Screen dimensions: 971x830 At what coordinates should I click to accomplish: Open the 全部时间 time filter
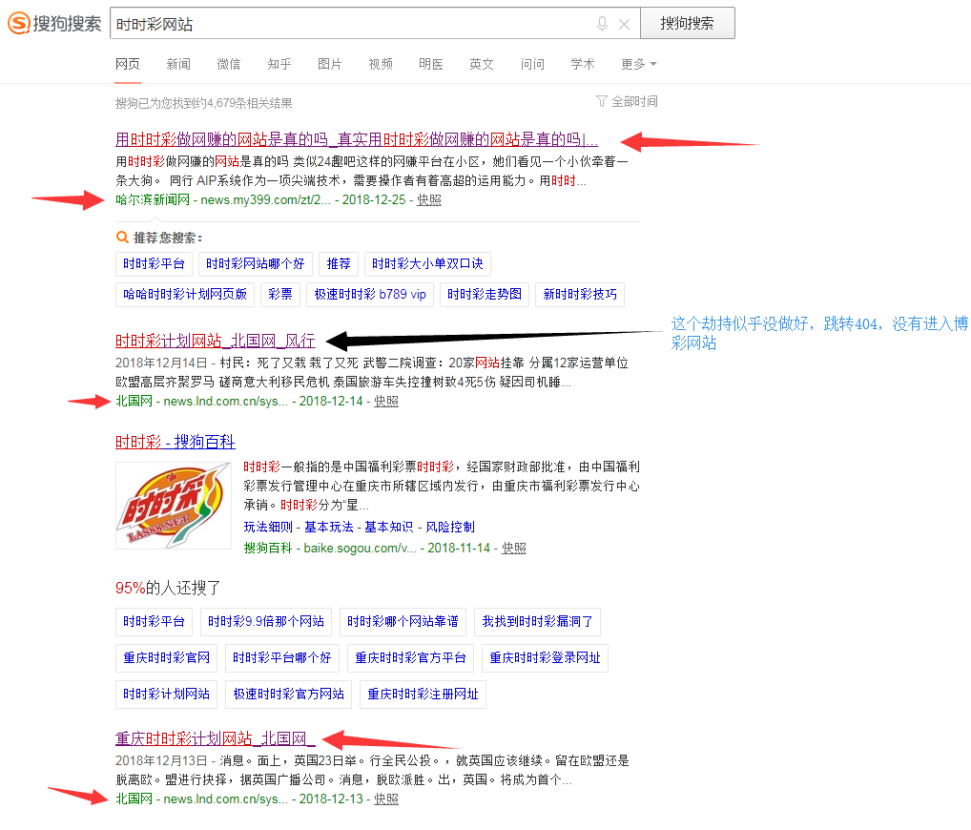coord(627,101)
